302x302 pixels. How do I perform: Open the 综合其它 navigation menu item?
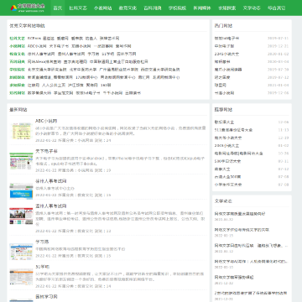point(277,8)
